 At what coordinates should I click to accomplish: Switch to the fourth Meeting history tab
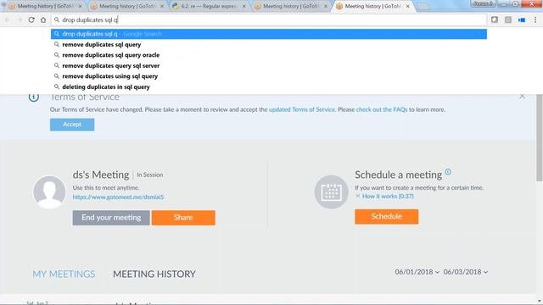291,6
